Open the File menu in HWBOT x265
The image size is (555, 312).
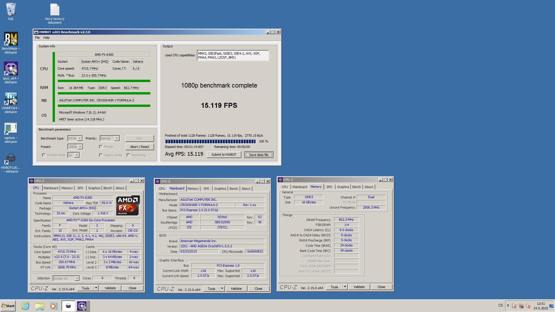[x=37, y=38]
